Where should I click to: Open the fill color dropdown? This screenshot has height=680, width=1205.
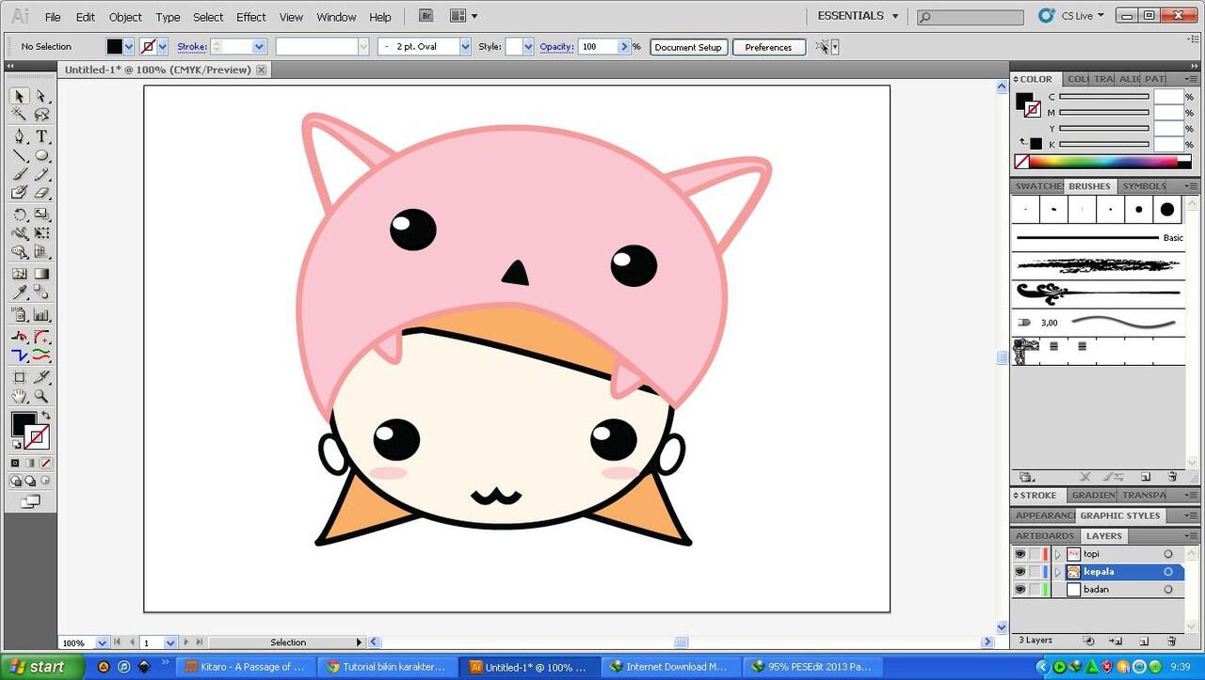tap(129, 46)
